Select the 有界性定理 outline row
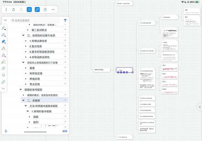Image resolution: width=202 pixels, height=141 pixels. click(46, 73)
